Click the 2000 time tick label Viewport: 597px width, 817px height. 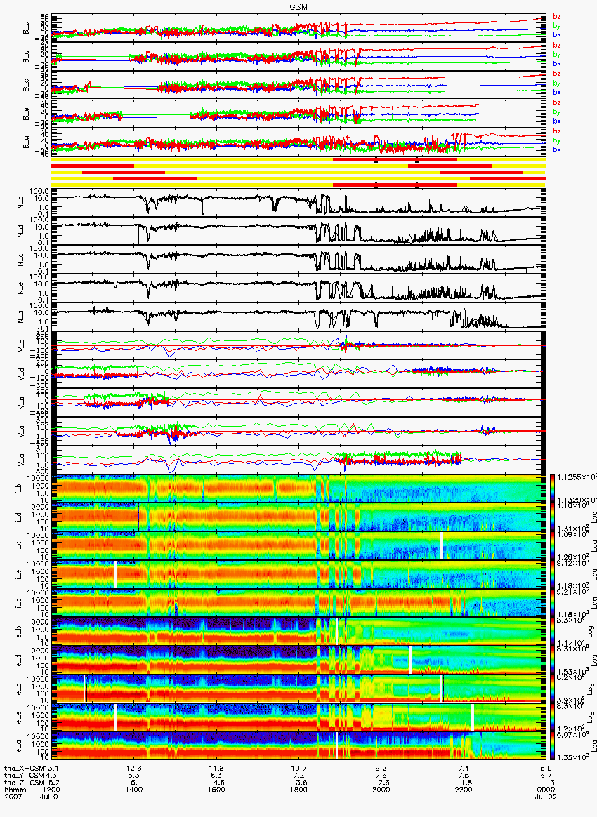pyautogui.click(x=381, y=790)
